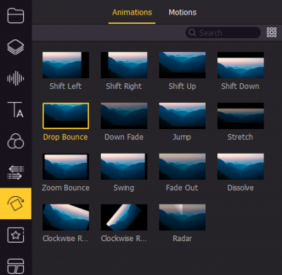Click the "Swing" label
Viewport: 282px width, 275px height.
(124, 188)
